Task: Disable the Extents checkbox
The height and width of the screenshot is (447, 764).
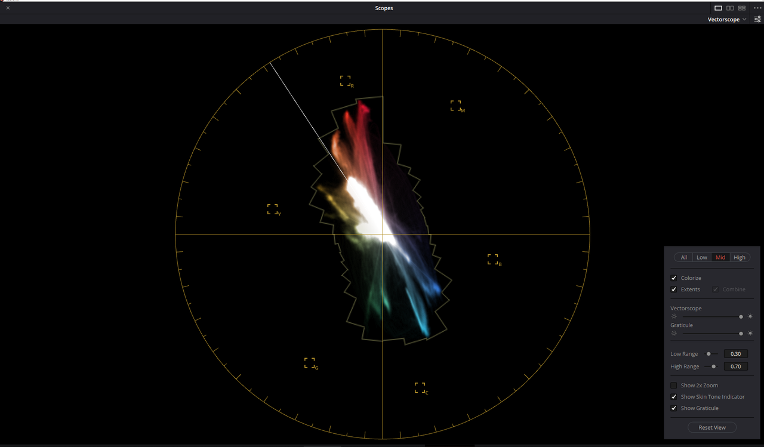Action: coord(674,289)
